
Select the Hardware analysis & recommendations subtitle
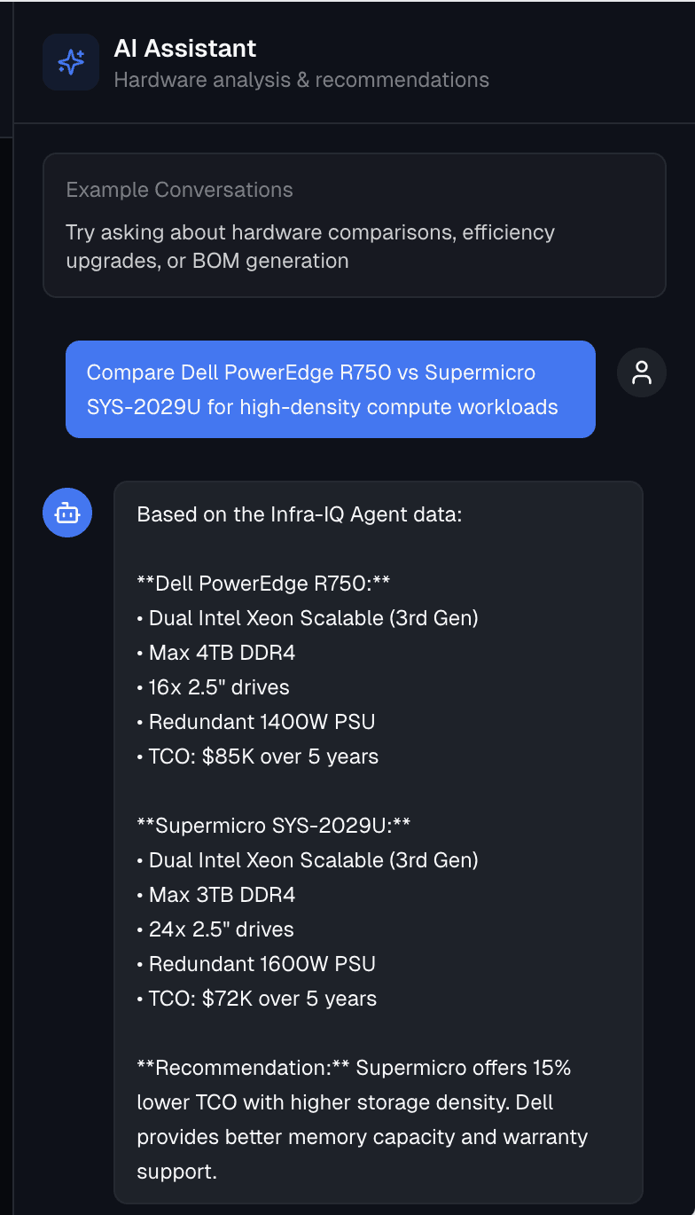(302, 80)
